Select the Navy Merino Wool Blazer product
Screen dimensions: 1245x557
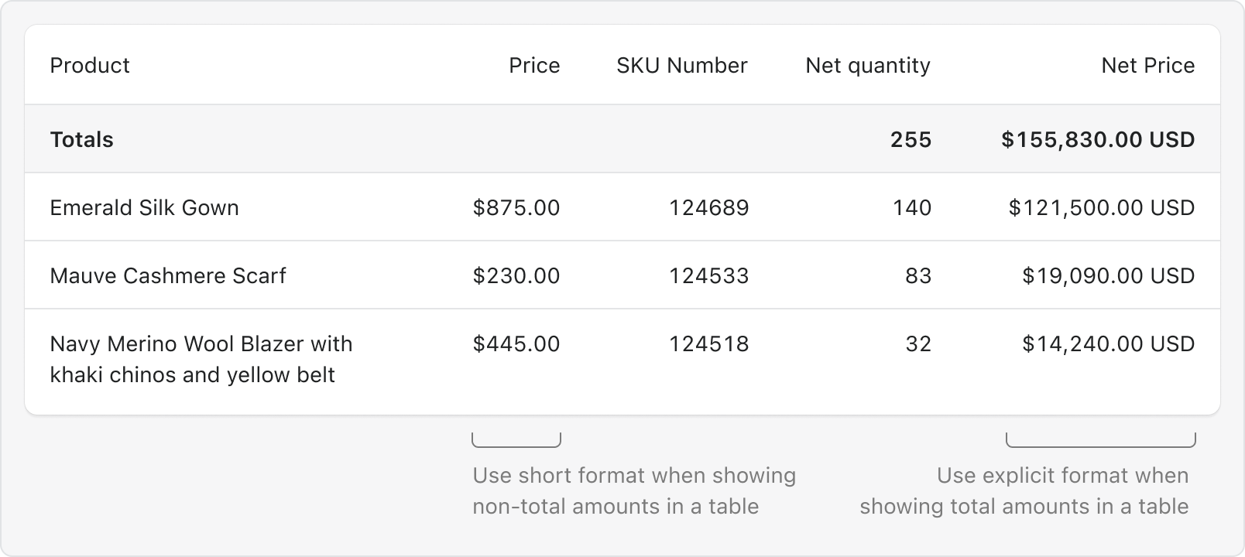point(201,359)
